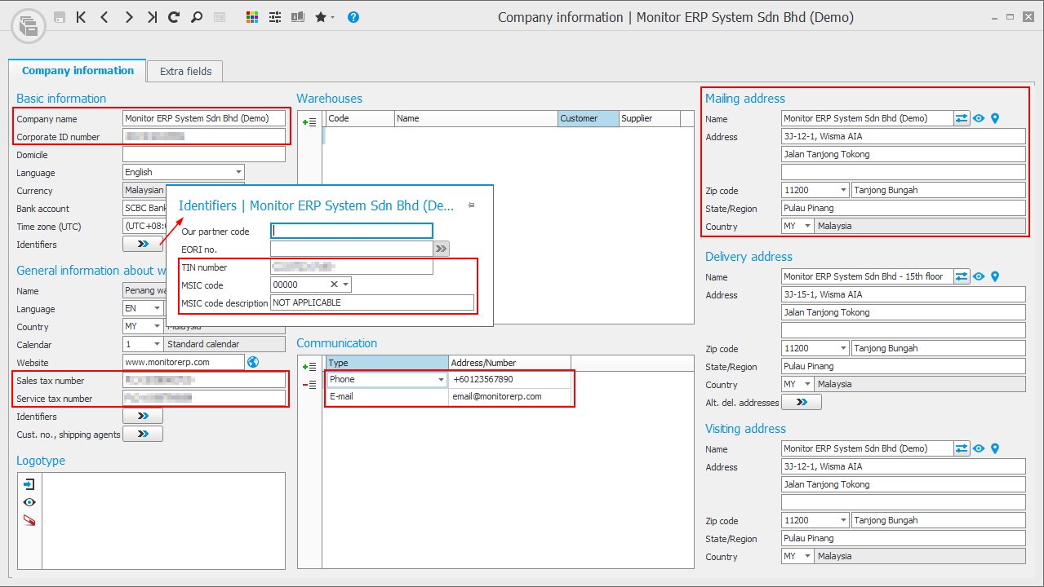Image resolution: width=1044 pixels, height=587 pixels.
Task: Add a new communication row
Action: tap(309, 367)
